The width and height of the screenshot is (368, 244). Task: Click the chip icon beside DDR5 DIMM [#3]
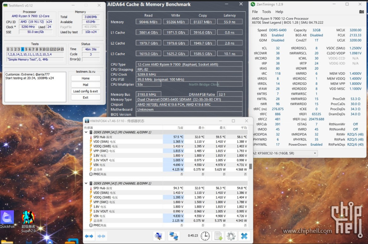click(x=91, y=183)
